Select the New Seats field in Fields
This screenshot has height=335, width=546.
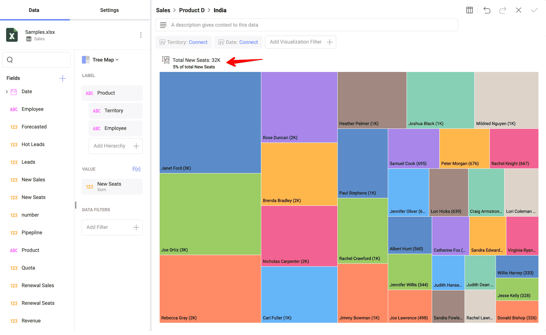coord(34,197)
